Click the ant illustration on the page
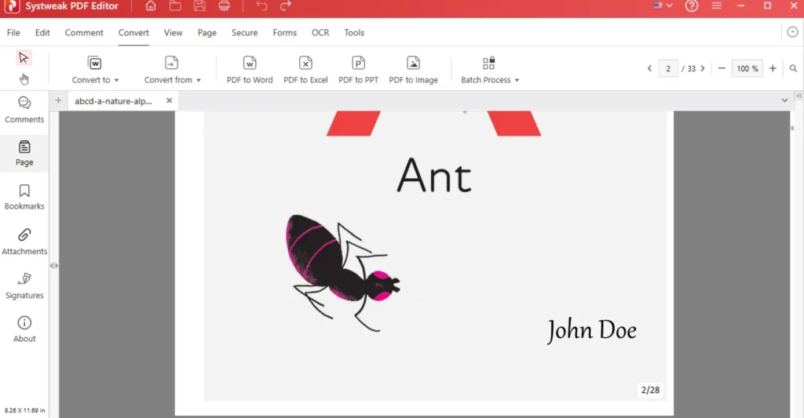This screenshot has width=804, height=418. click(x=342, y=272)
